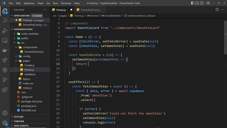Open the .gitignore file
227x128 pixels.
pos(27,97)
